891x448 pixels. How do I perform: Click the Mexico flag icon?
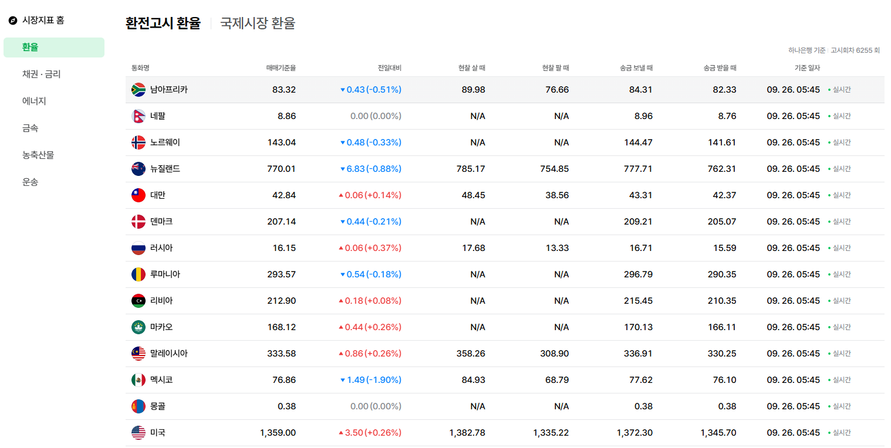point(139,380)
